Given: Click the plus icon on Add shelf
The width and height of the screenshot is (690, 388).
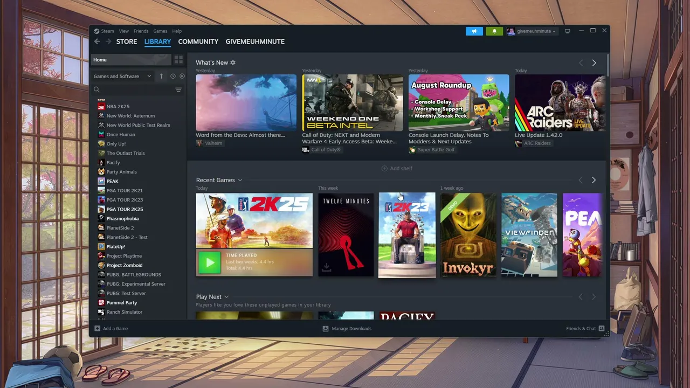Looking at the screenshot, I should pos(384,169).
